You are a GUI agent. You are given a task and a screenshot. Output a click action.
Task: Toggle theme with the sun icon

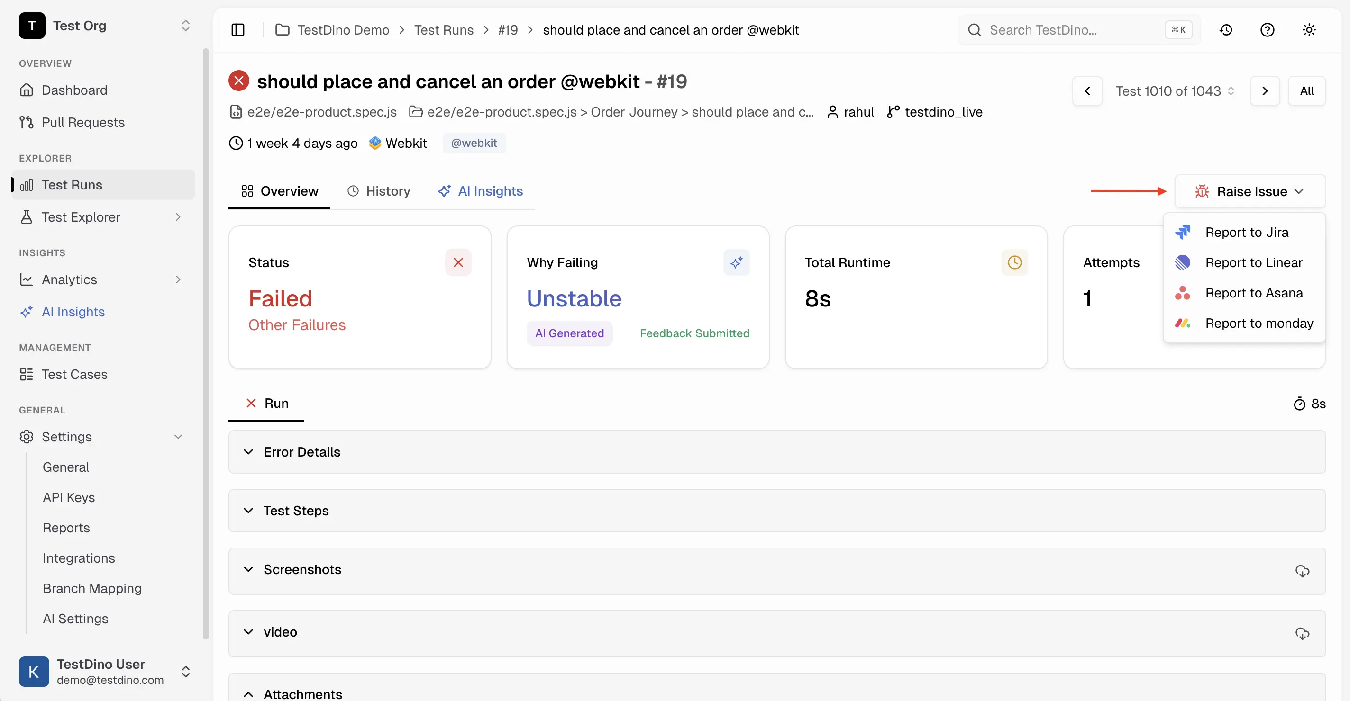(x=1309, y=30)
